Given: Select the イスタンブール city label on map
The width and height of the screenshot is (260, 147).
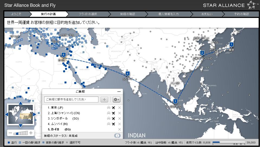Looking at the screenshot, I should tap(67, 36).
